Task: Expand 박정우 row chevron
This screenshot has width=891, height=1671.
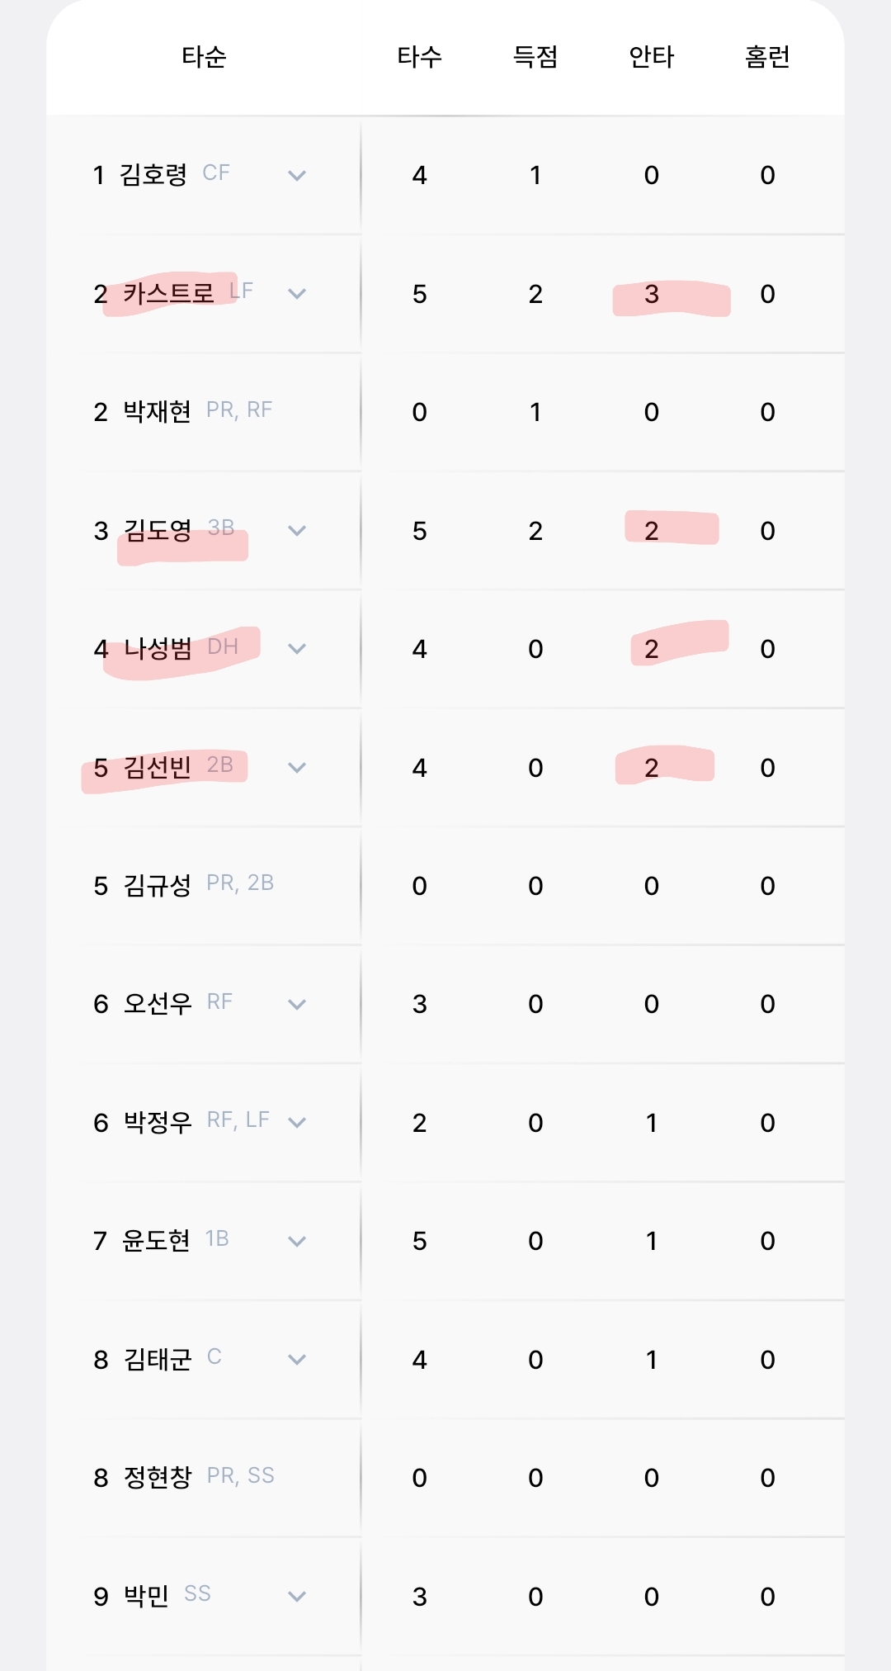Action: 297,1123
